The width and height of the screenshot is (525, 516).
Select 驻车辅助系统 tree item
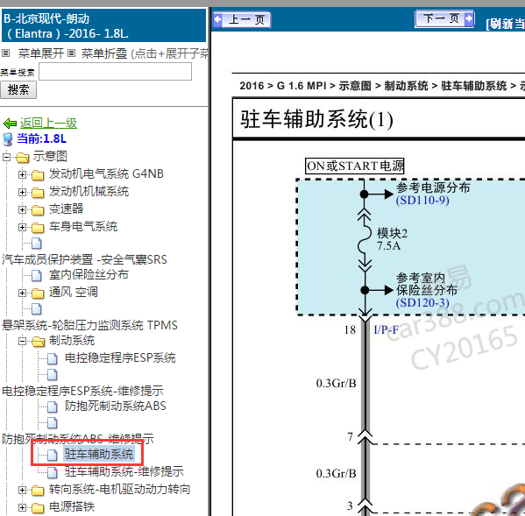tap(99, 454)
